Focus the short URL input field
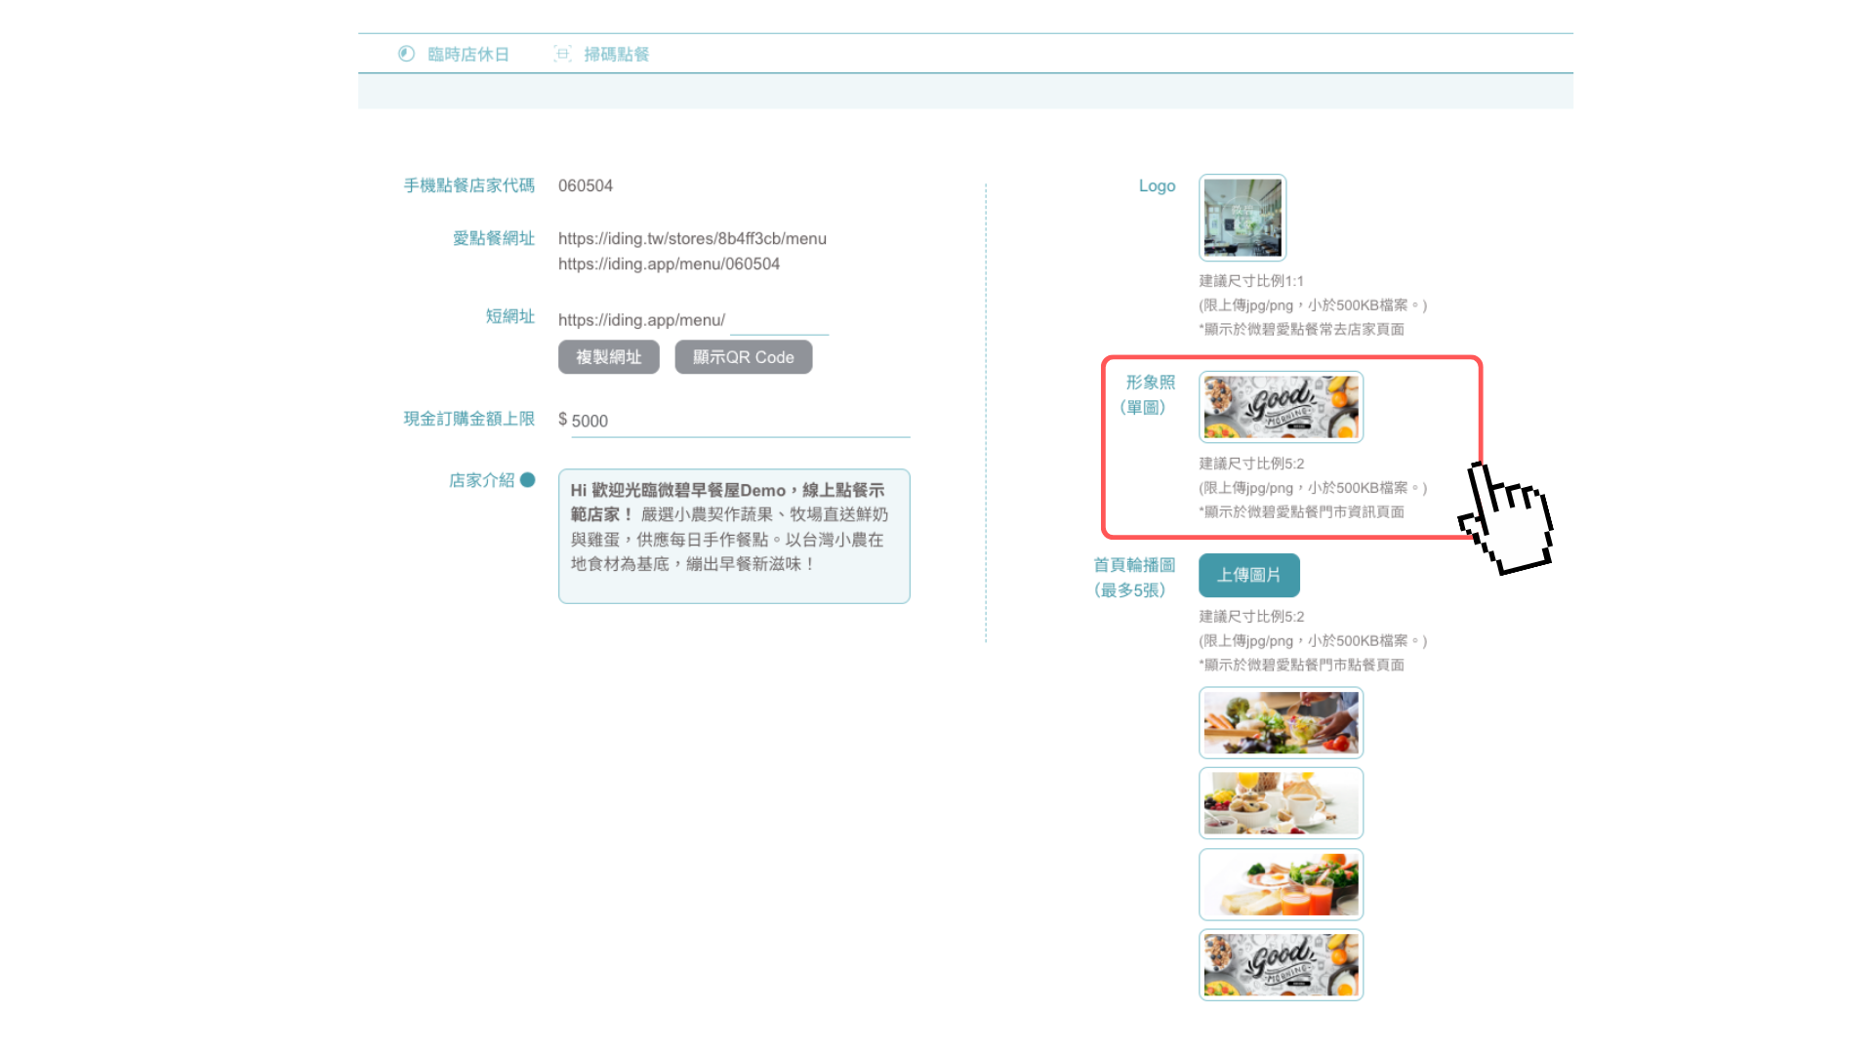 tap(779, 321)
